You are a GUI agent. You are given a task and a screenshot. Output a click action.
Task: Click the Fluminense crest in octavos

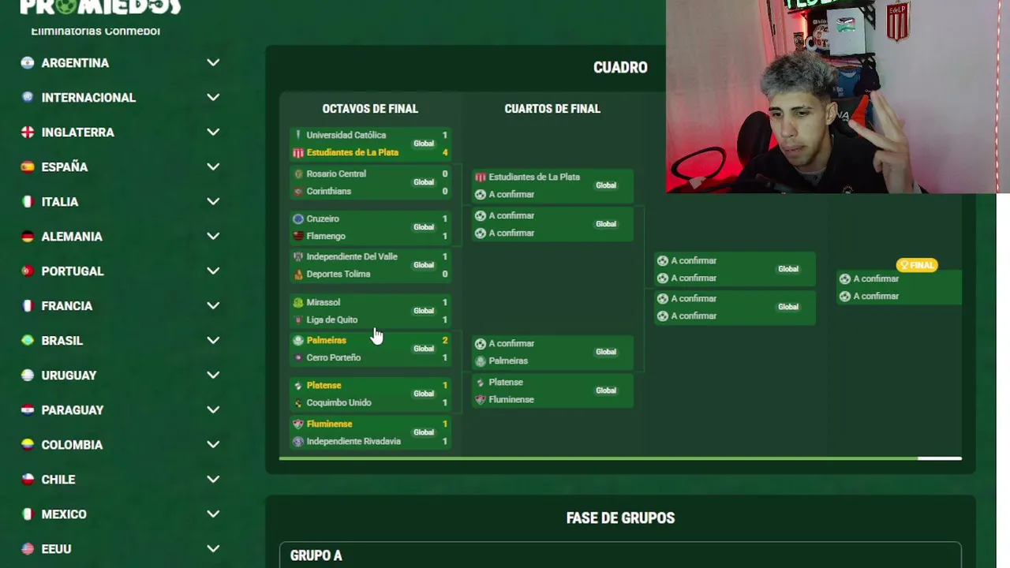(x=298, y=424)
